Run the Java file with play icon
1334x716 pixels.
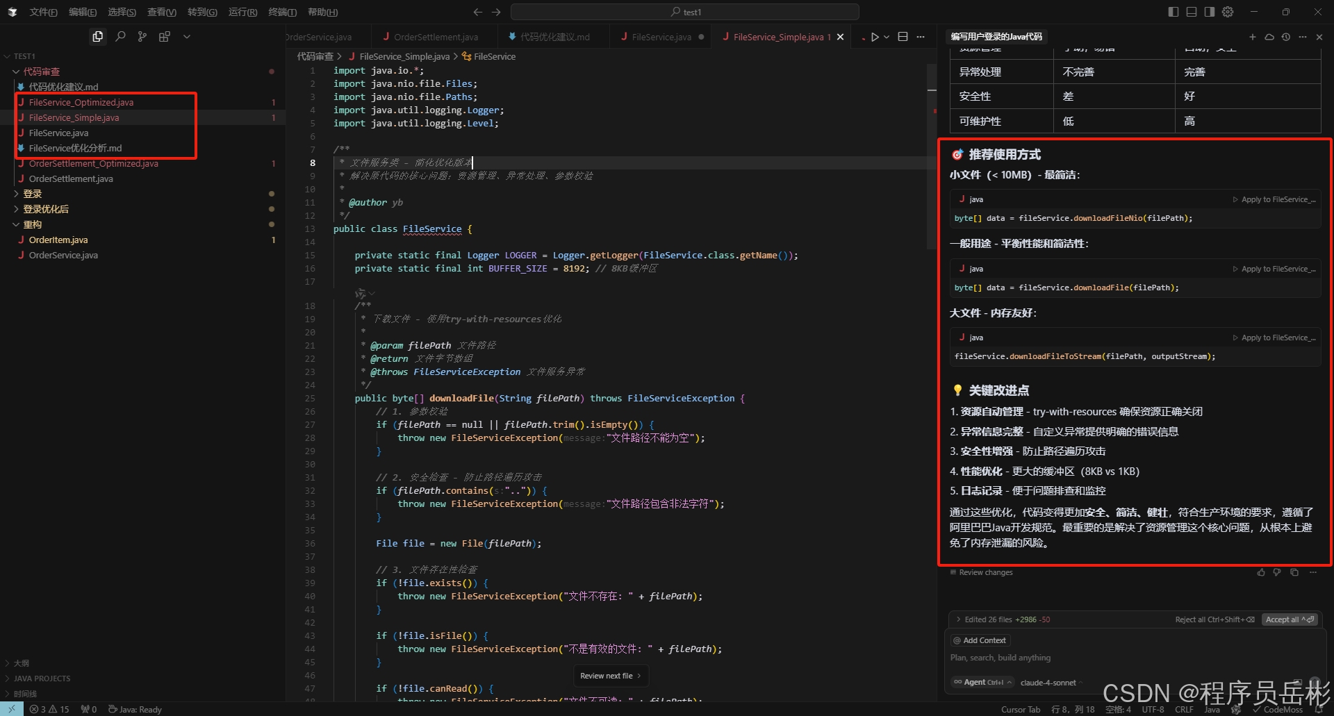[875, 37]
